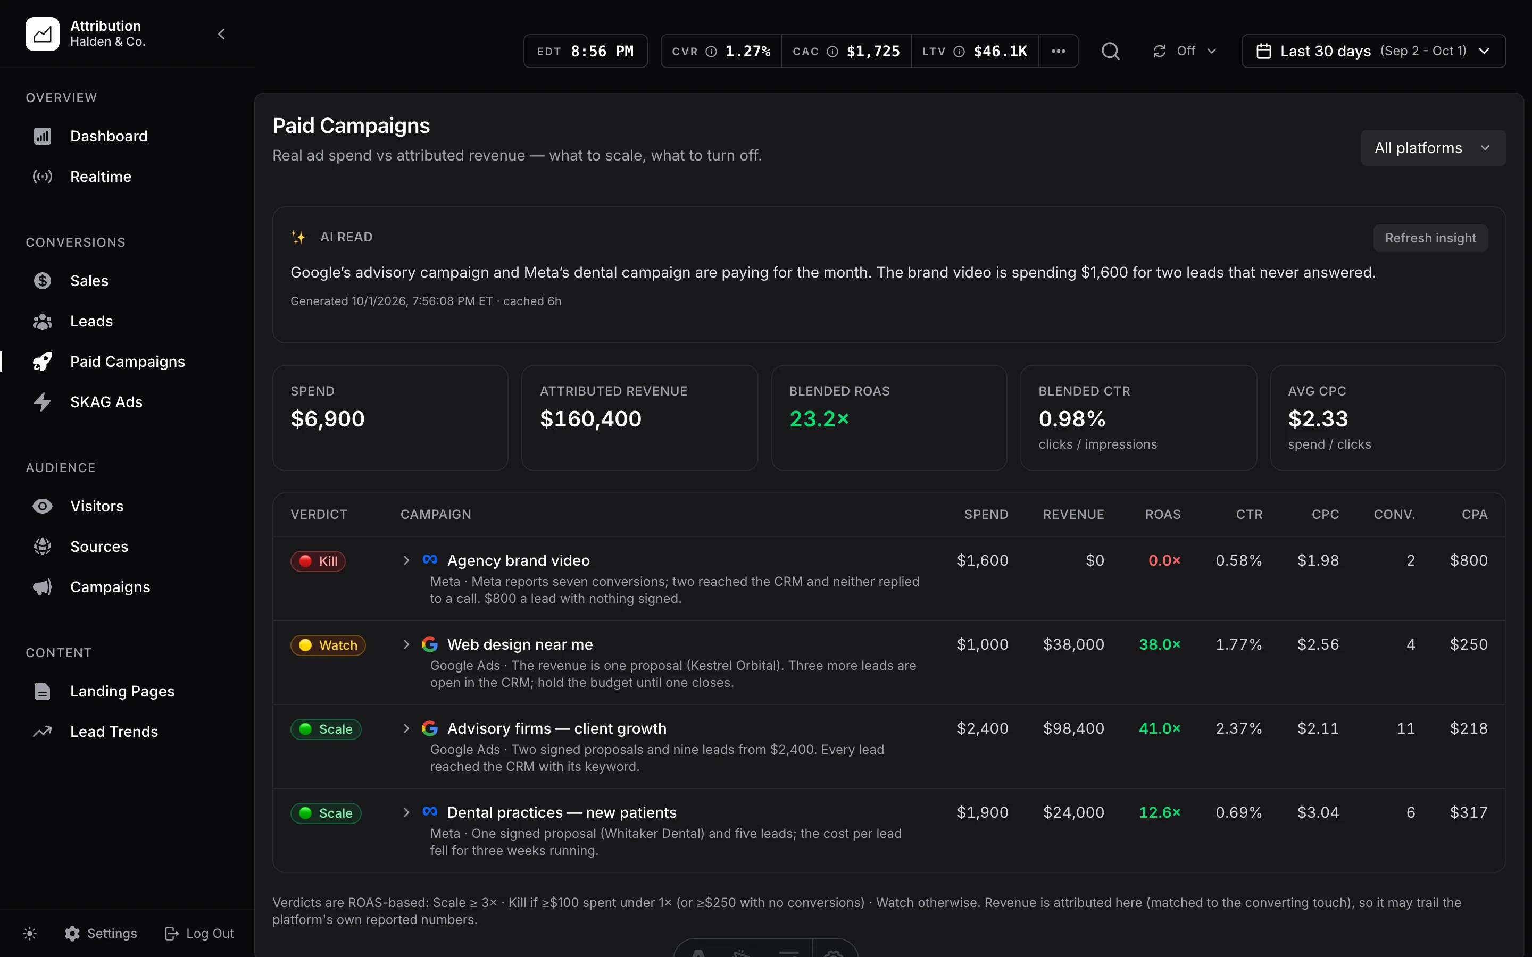The image size is (1532, 957).
Task: Click the Watch verdict badge
Action: click(x=328, y=645)
